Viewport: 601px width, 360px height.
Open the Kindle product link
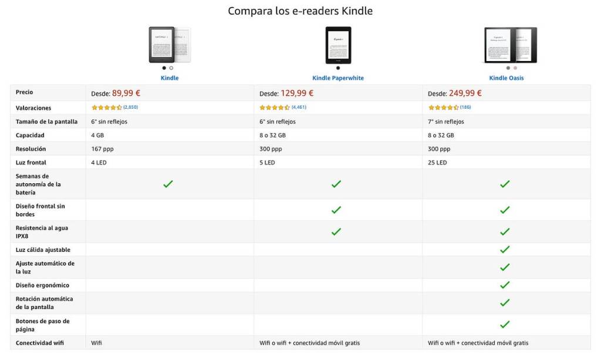(x=170, y=78)
